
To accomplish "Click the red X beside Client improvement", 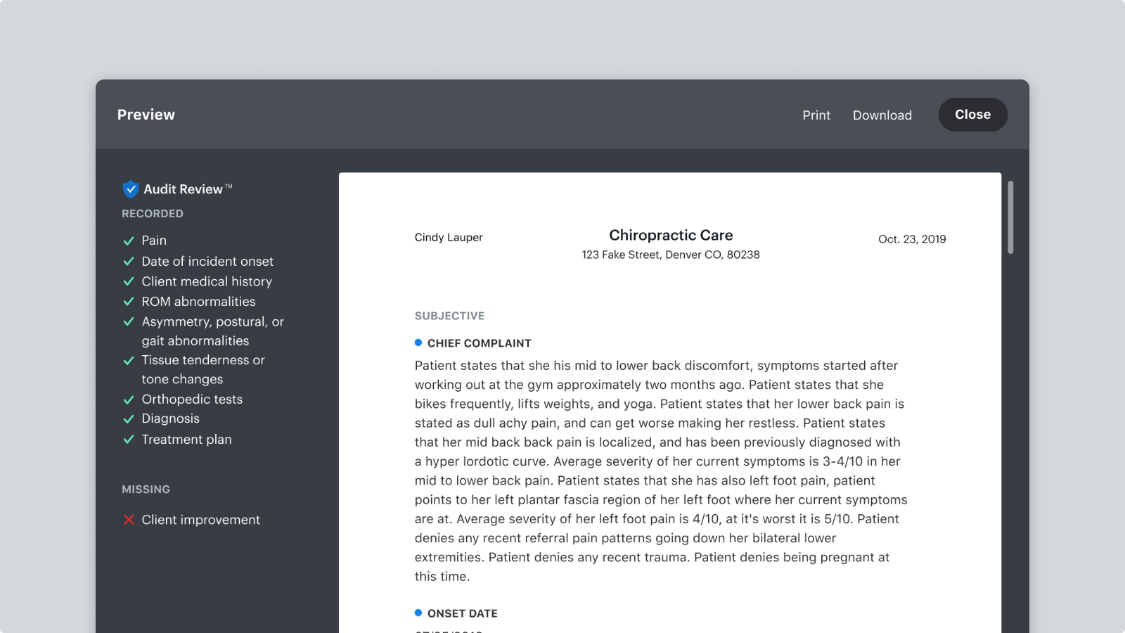I will 129,520.
